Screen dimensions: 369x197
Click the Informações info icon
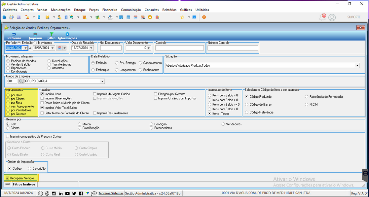point(67,34)
